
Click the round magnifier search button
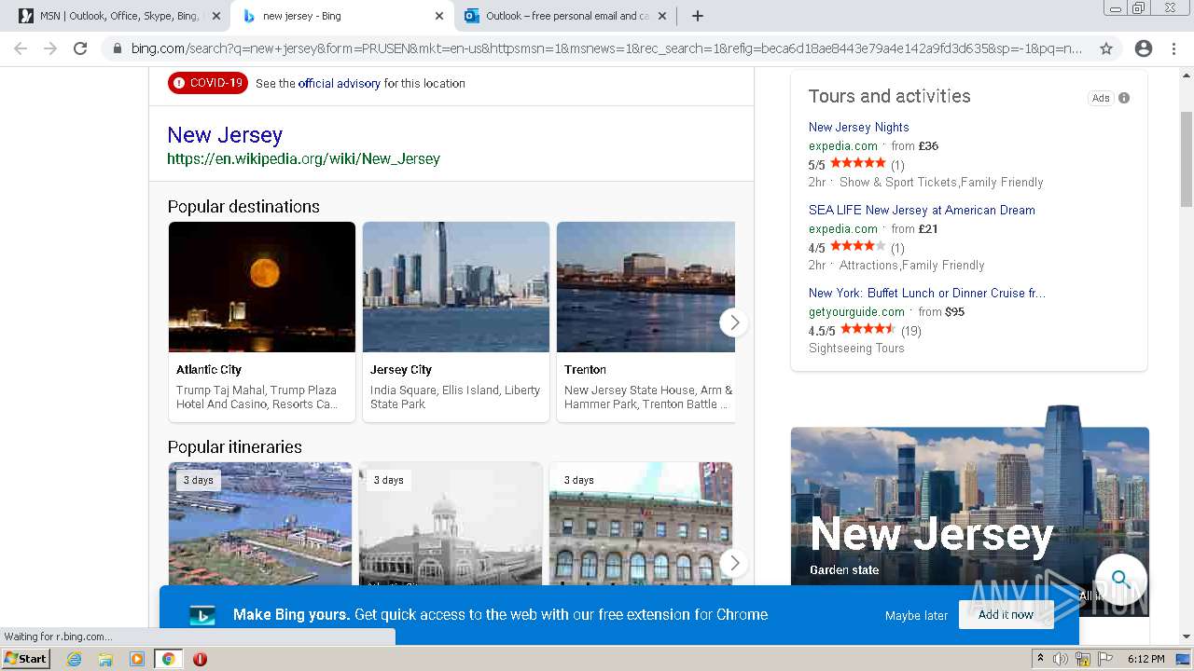pos(1121,581)
